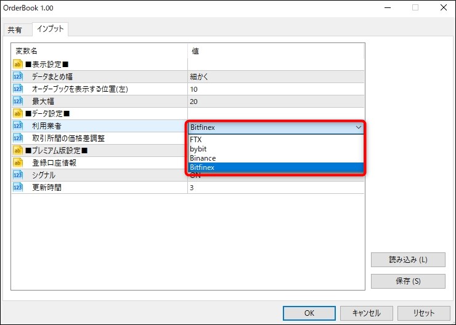Click the value 3 for 更新時間
The image size is (456, 325).
275,188
